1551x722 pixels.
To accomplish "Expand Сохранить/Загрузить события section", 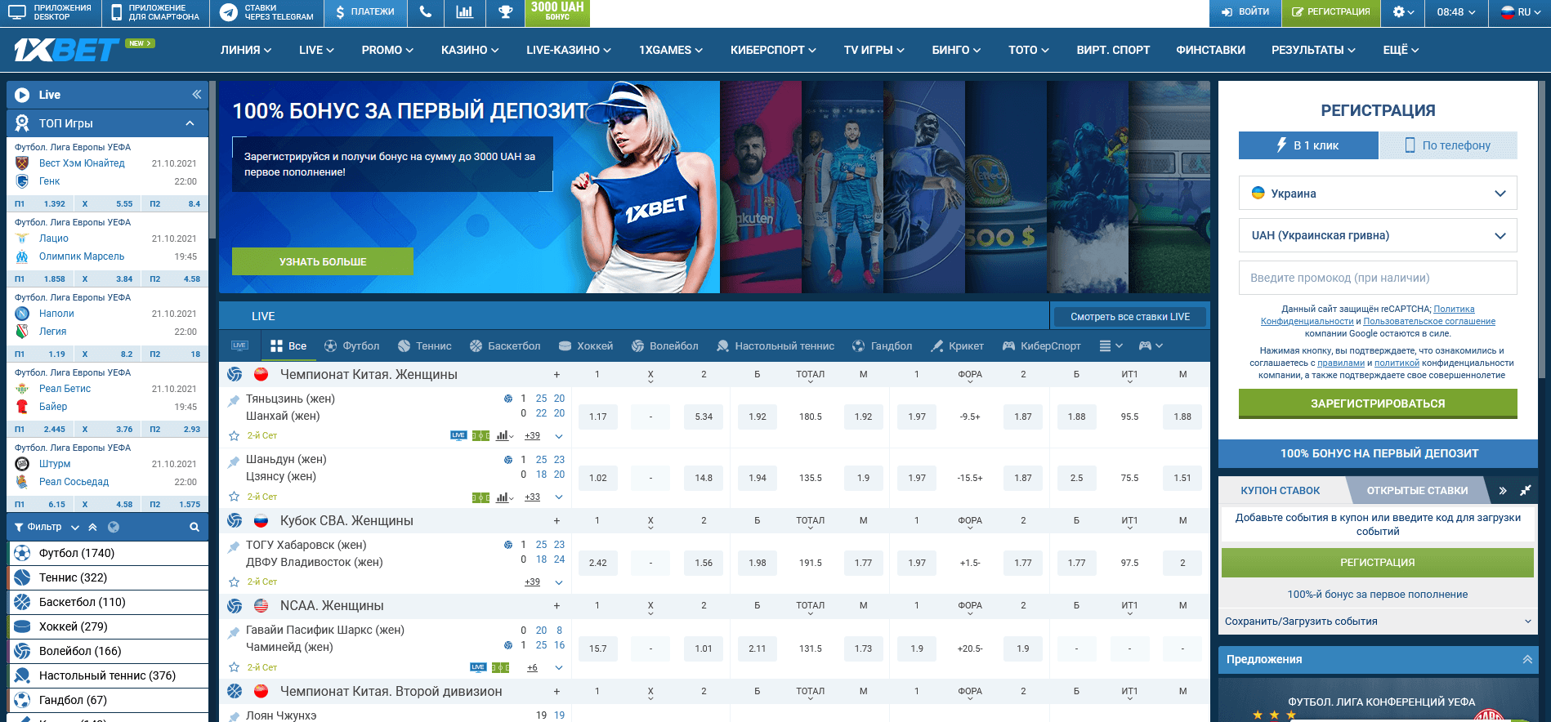I will pos(1378,622).
